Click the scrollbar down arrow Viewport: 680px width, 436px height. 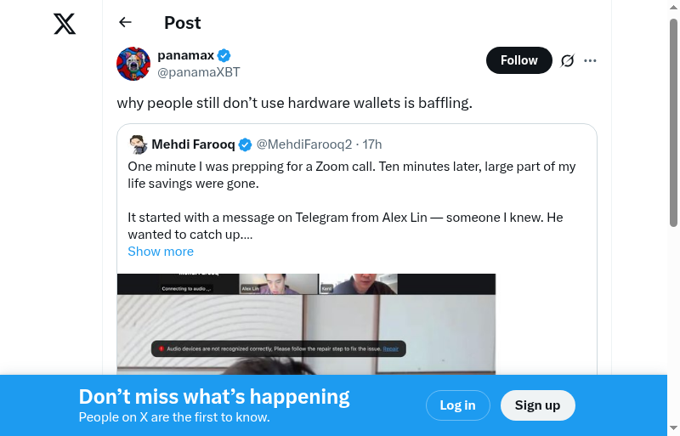click(x=674, y=428)
